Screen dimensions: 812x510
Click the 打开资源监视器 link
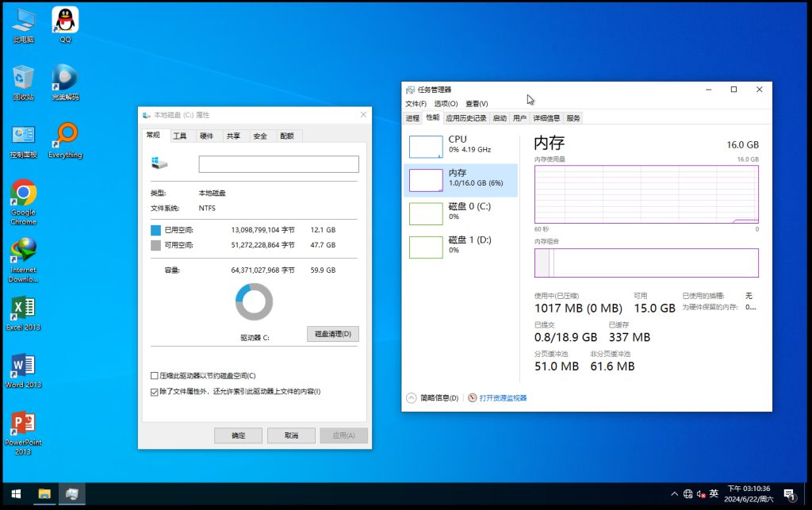click(502, 398)
